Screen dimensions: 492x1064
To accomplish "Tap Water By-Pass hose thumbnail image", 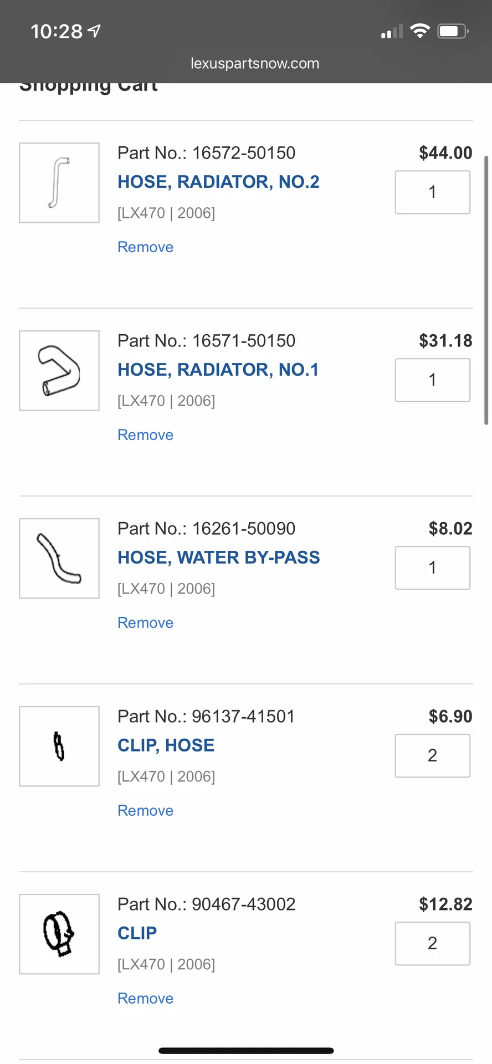I will point(59,559).
